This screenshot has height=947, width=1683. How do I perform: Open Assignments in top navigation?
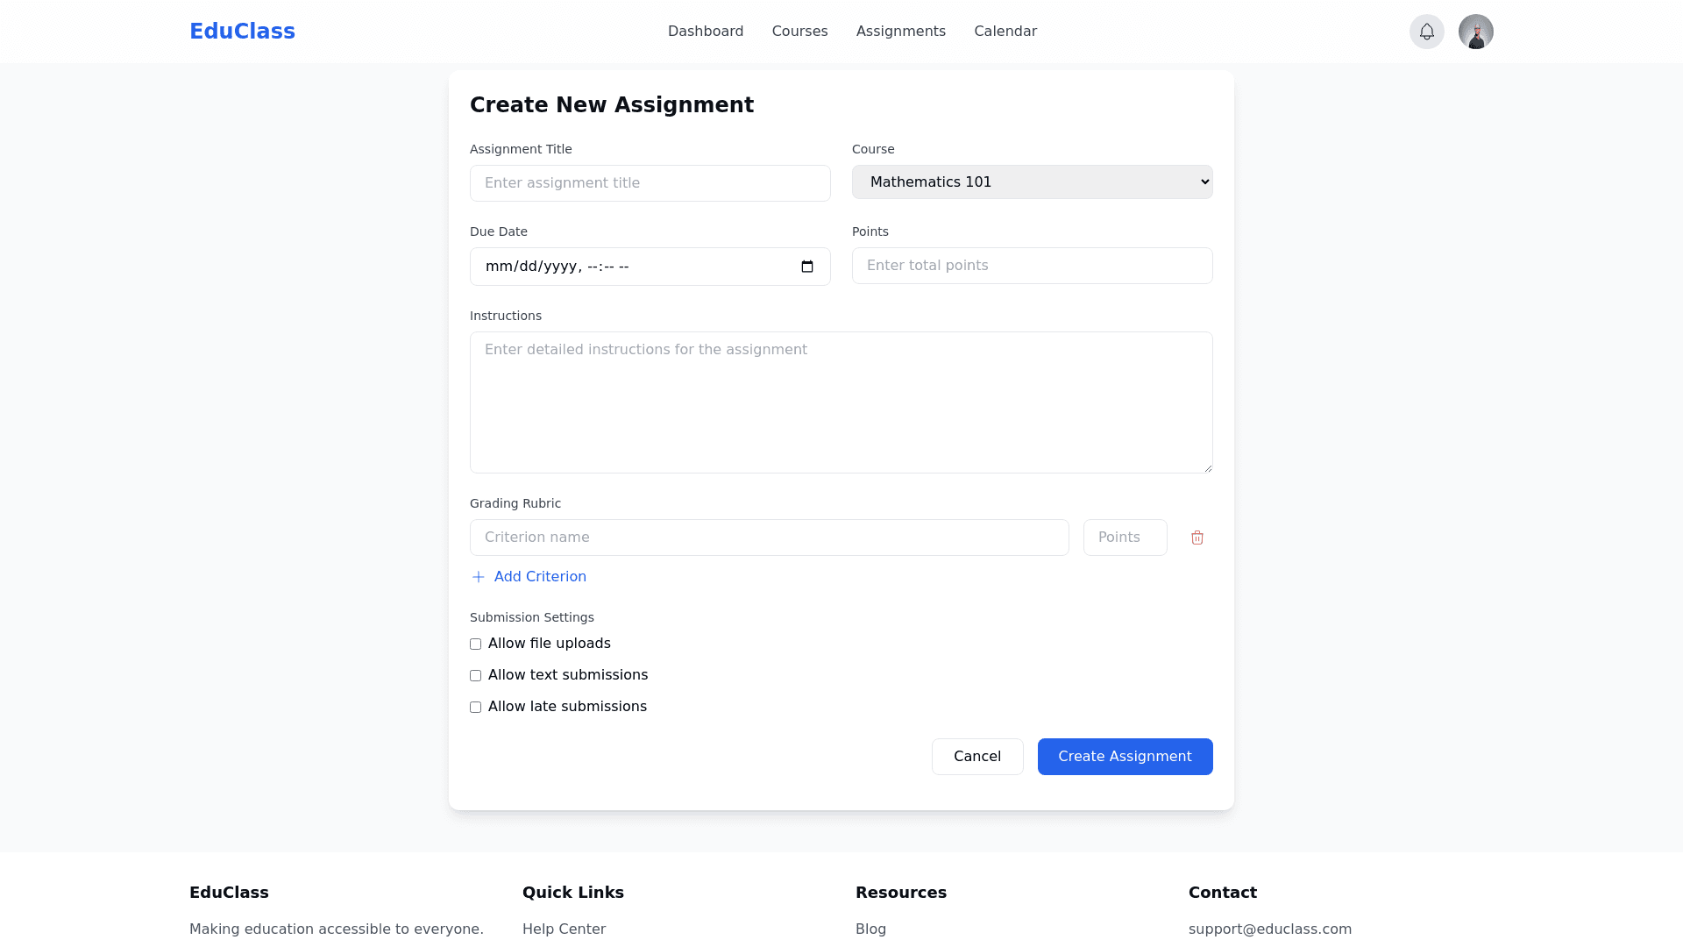900,32
